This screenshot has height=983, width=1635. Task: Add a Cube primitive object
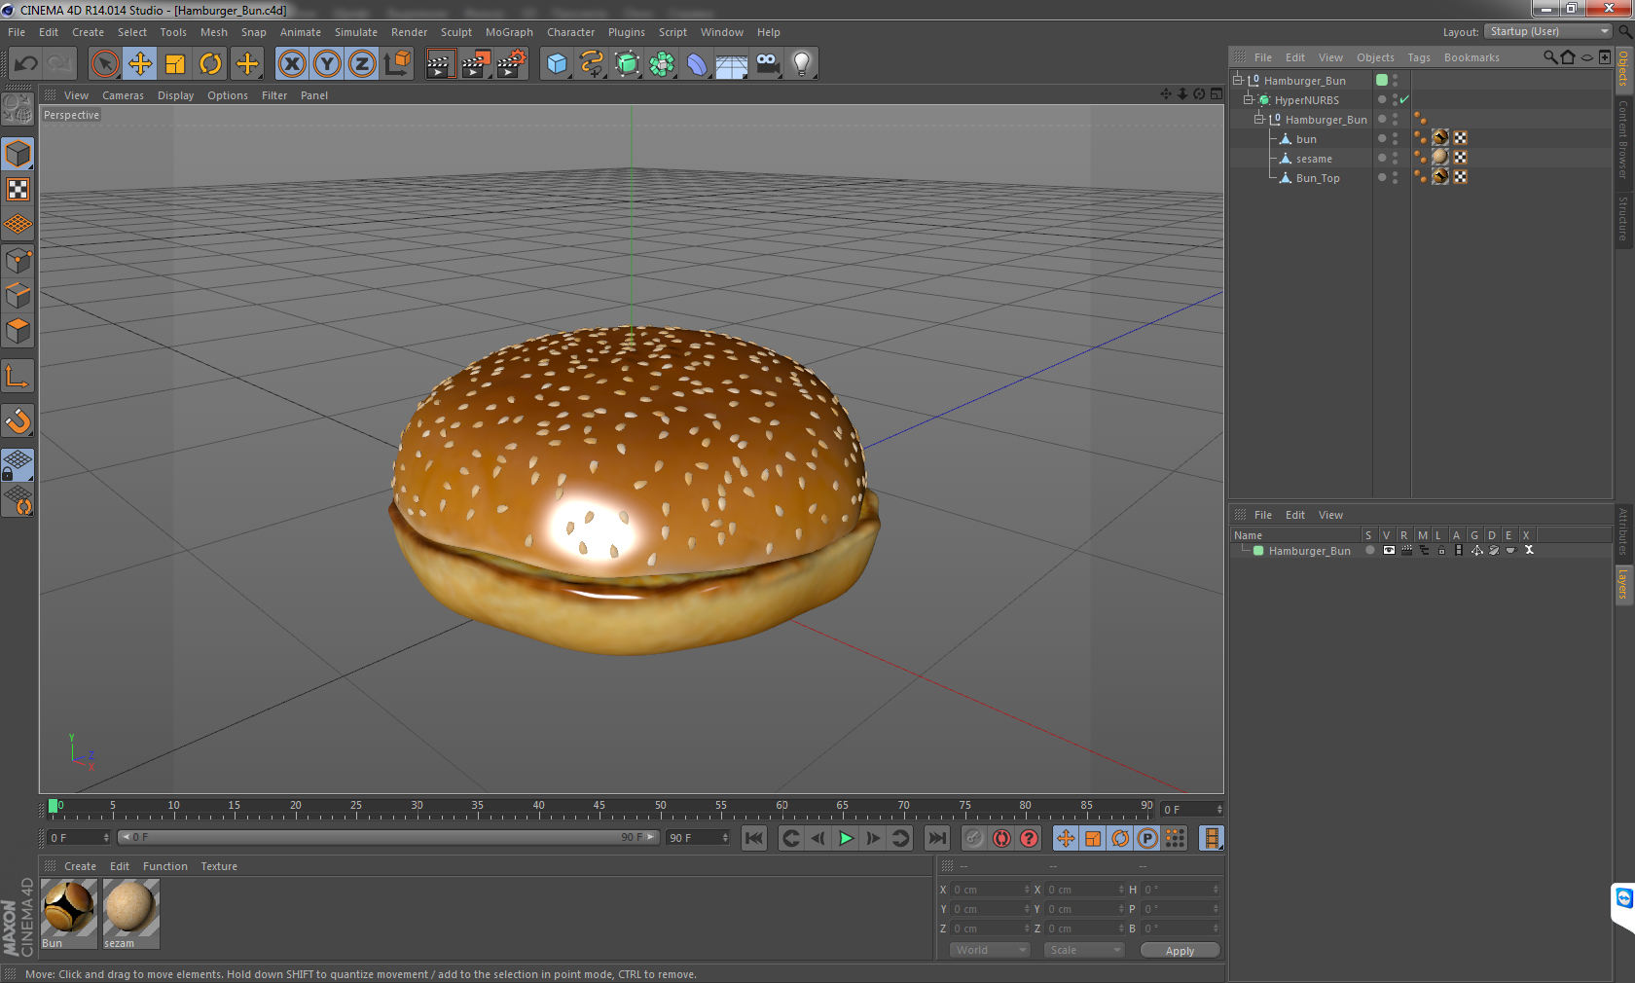557,64
